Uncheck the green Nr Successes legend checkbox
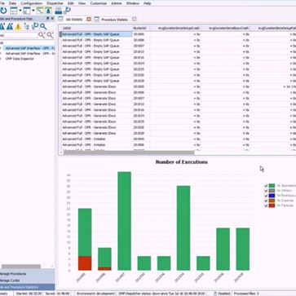The image size is (296, 296). (266, 186)
